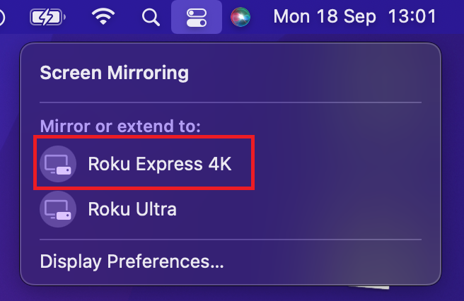Click the "Mirror or extend to:" label
Viewport: 464px width, 301px height.
pyautogui.click(x=120, y=126)
